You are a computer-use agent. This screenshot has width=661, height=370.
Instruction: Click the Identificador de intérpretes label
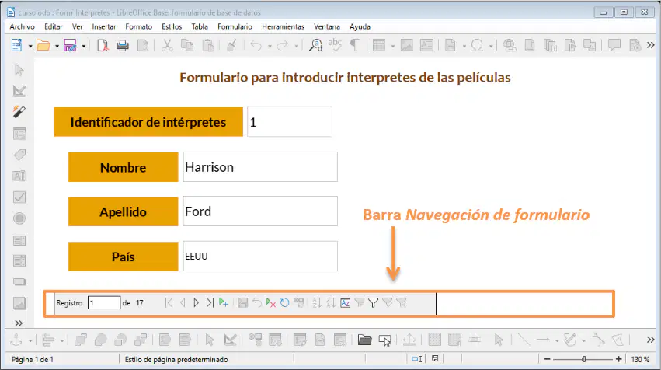coord(148,122)
